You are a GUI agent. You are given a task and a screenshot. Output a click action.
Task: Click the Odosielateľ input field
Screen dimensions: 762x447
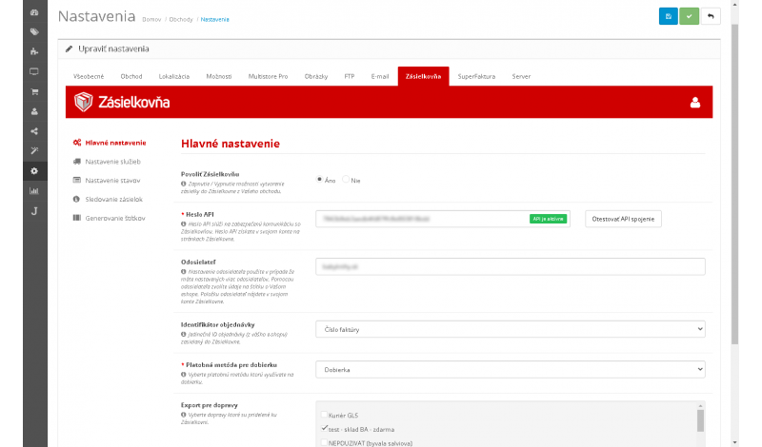[511, 267]
